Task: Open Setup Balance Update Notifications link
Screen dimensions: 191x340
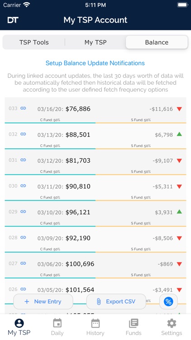Action: point(95,63)
